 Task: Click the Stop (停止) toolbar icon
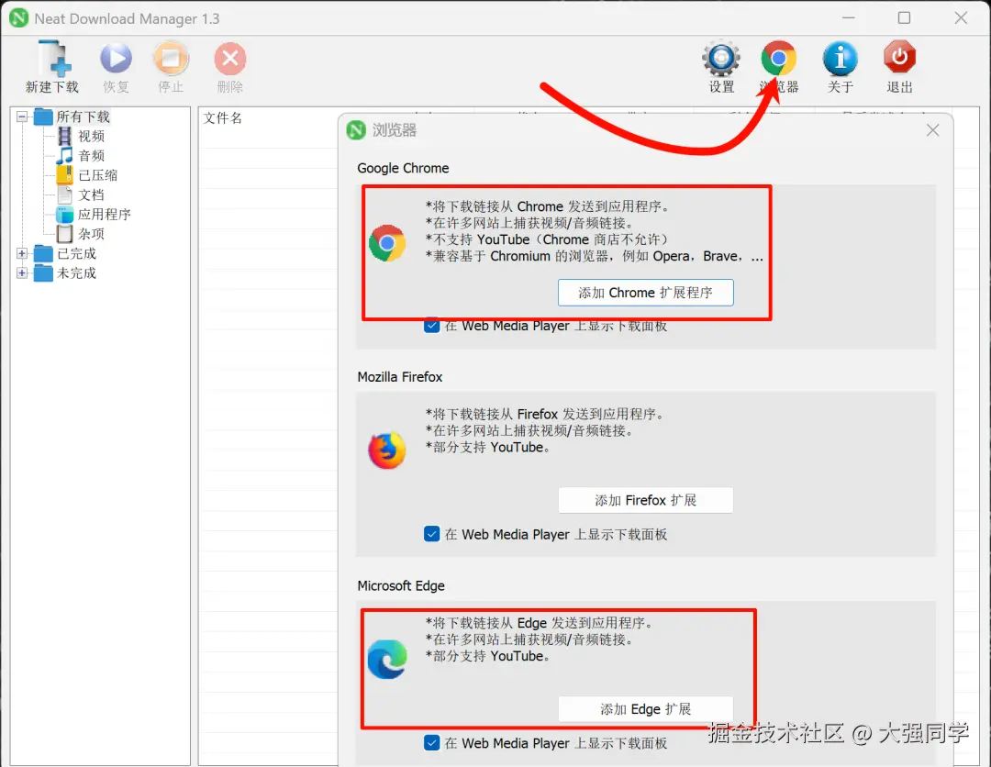click(171, 59)
